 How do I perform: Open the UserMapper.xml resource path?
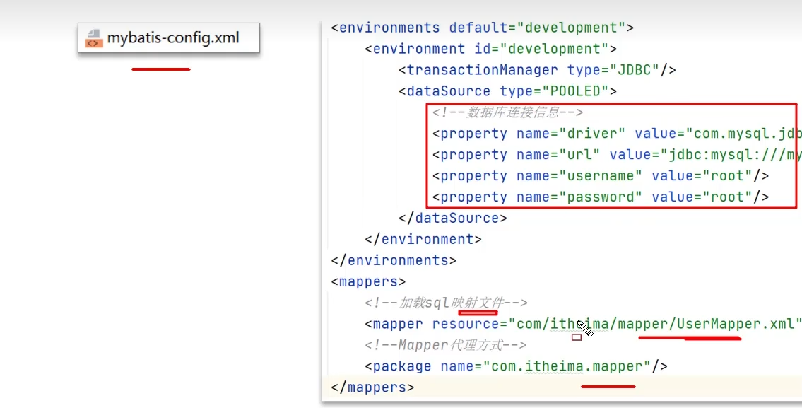tap(655, 325)
